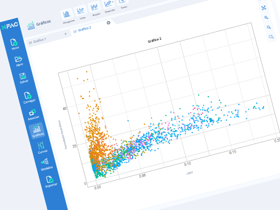Viewport: 280px width, 210px height.
Task: Click the x-axis tick 0.15
Action: click(233, 152)
